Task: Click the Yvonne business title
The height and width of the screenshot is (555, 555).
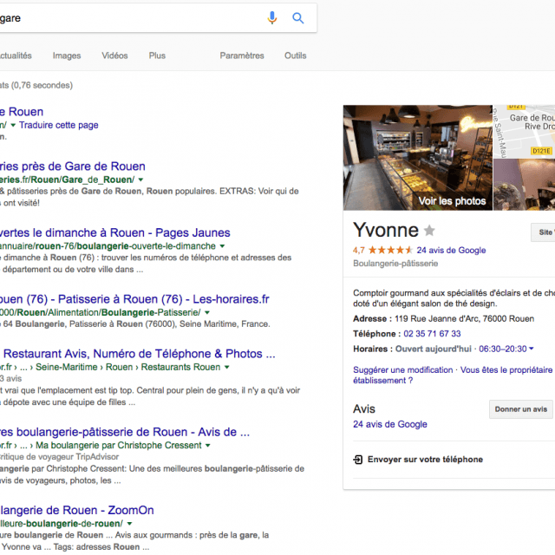Action: point(386,230)
